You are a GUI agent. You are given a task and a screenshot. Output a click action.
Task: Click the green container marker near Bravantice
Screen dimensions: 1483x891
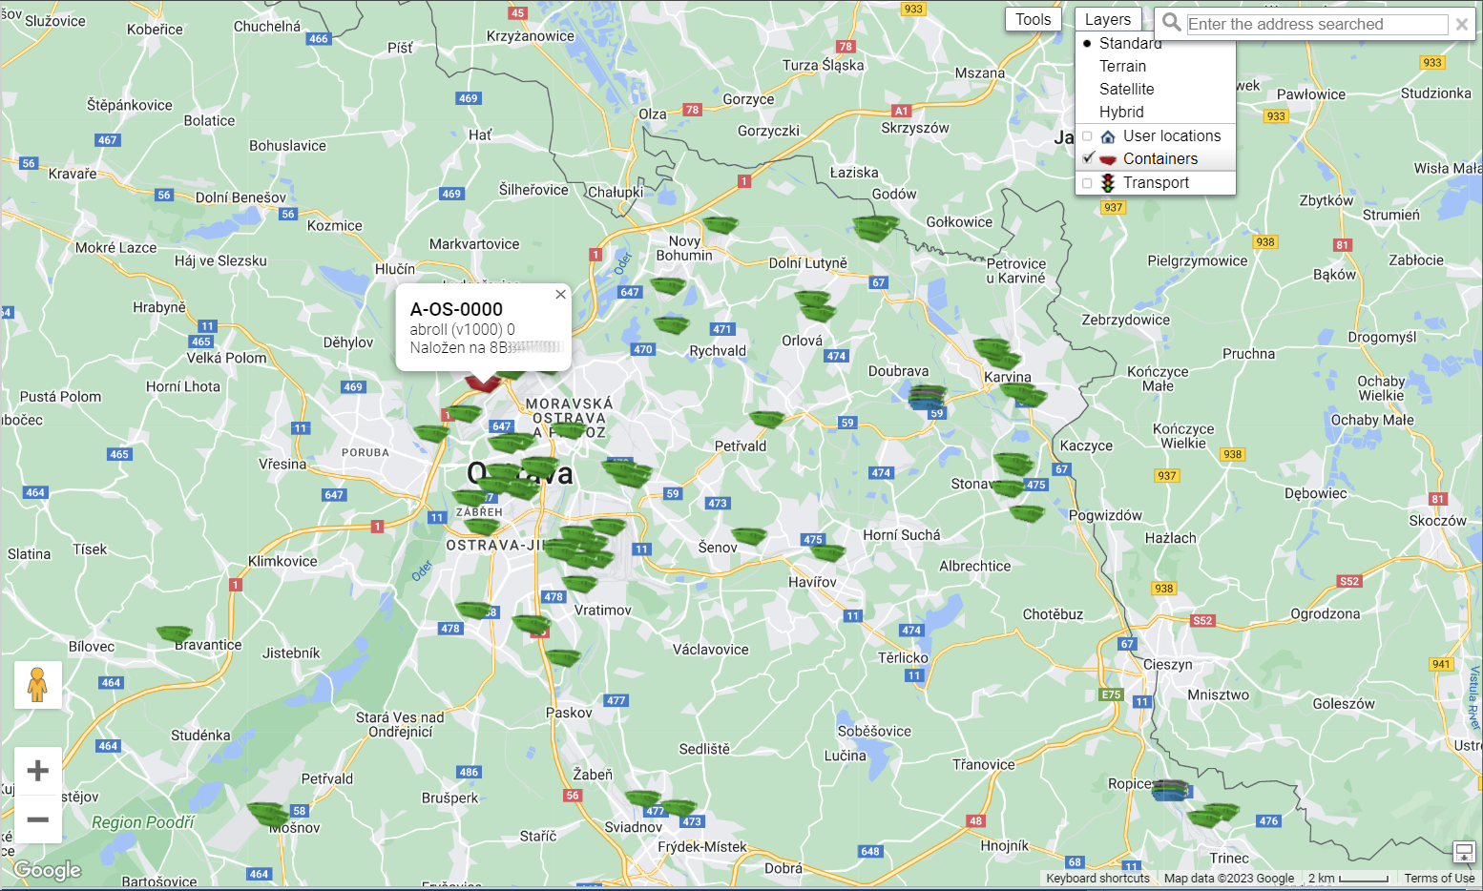(175, 633)
